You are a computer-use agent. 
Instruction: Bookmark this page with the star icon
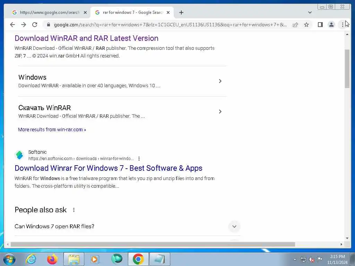pyautogui.click(x=306, y=25)
